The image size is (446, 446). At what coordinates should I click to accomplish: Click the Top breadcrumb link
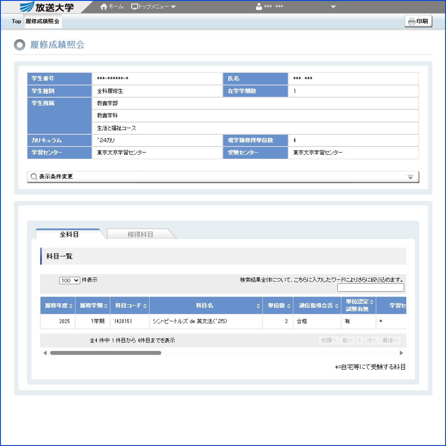16,21
